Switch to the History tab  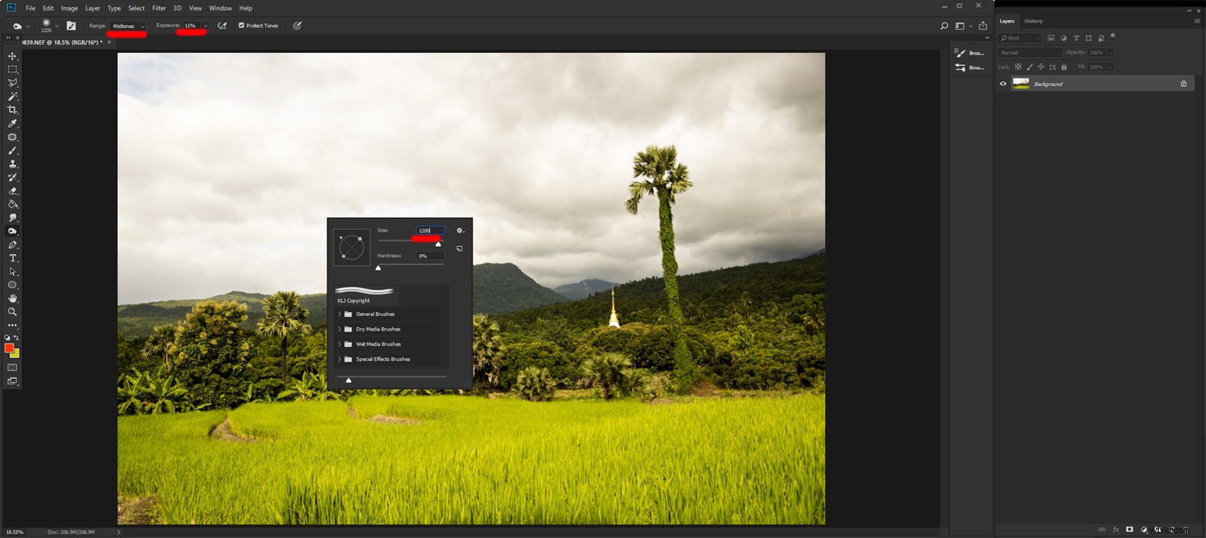click(x=1034, y=21)
